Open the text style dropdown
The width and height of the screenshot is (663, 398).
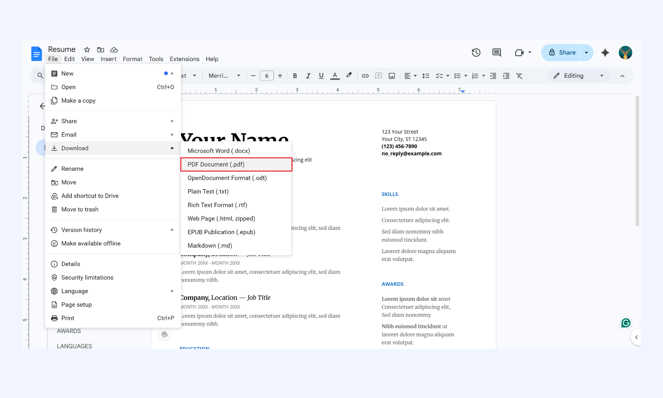tap(189, 76)
